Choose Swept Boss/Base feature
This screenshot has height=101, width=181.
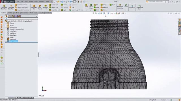pyautogui.click(x=21, y=5)
